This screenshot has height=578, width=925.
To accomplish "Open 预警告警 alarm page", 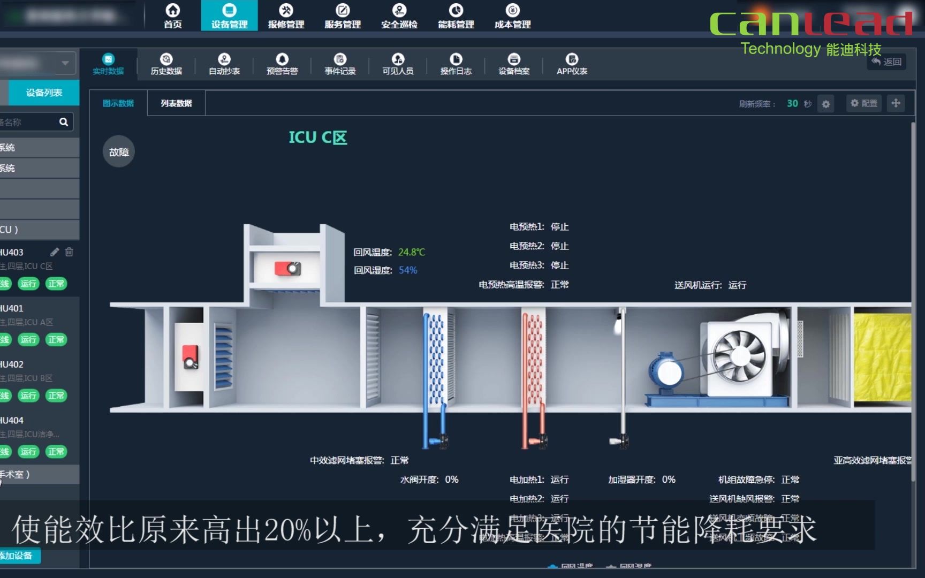I will click(282, 64).
